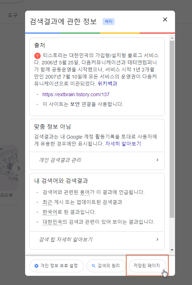The height and width of the screenshot is (285, 192).
Task: Click underlined term 한국어
Action: point(50,212)
